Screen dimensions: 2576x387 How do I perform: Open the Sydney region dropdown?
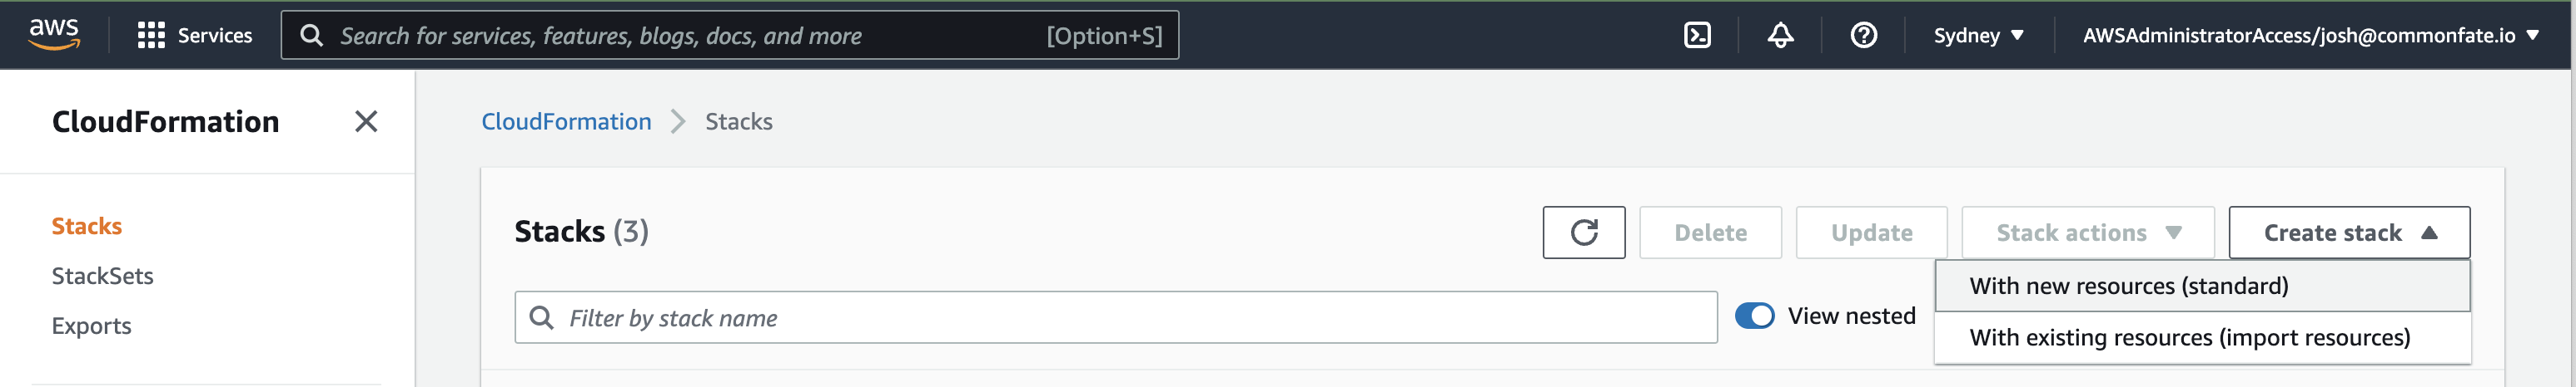[x=1978, y=36]
